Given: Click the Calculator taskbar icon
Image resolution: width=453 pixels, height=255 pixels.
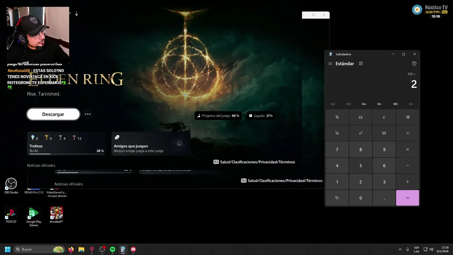Looking at the screenshot, I should pos(123,249).
